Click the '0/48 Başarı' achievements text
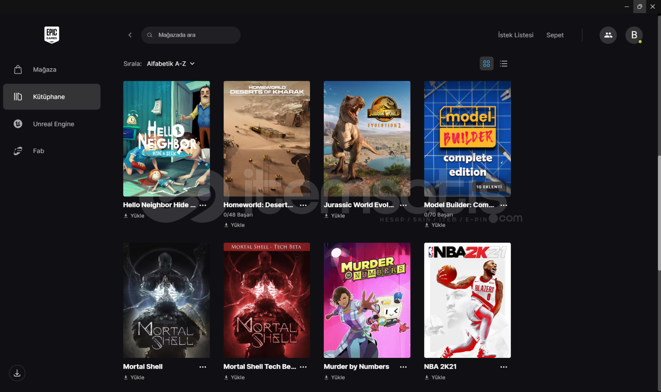The image size is (661, 392). (238, 215)
